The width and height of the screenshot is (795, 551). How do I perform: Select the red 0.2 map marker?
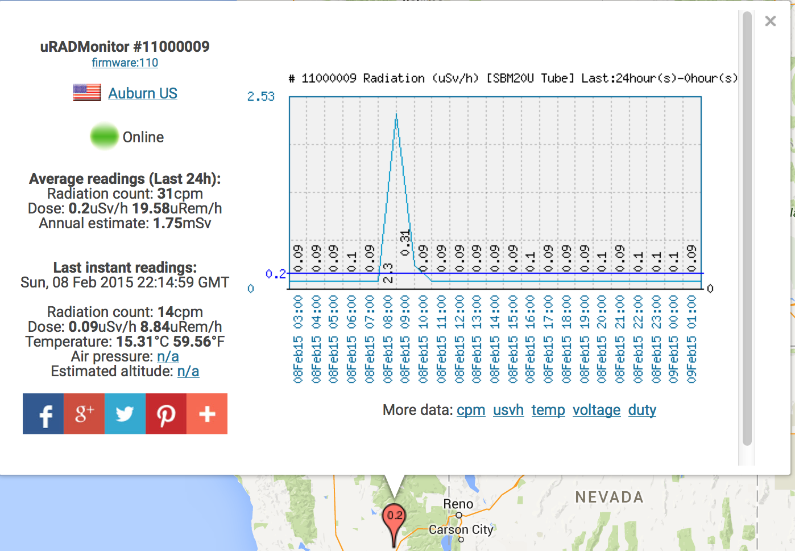point(394,525)
